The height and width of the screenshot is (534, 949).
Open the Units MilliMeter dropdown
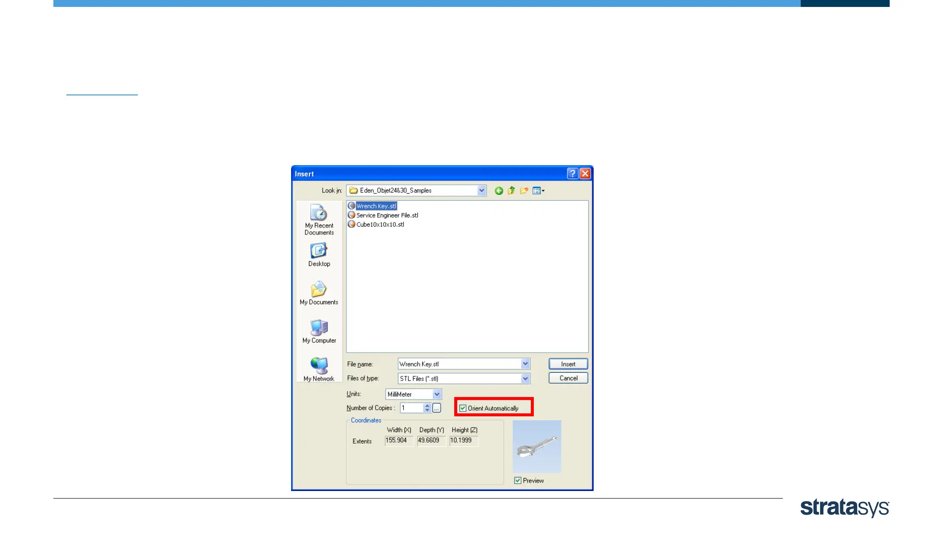437,395
